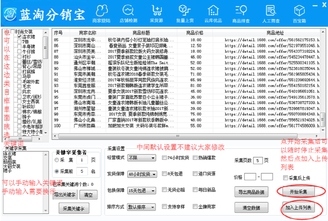
Task: Open the 批量上货 bulk upload icon
Action: (185, 14)
